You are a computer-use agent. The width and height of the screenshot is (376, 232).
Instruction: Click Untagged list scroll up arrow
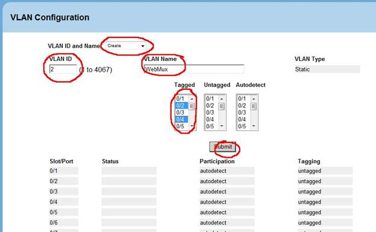click(x=222, y=99)
